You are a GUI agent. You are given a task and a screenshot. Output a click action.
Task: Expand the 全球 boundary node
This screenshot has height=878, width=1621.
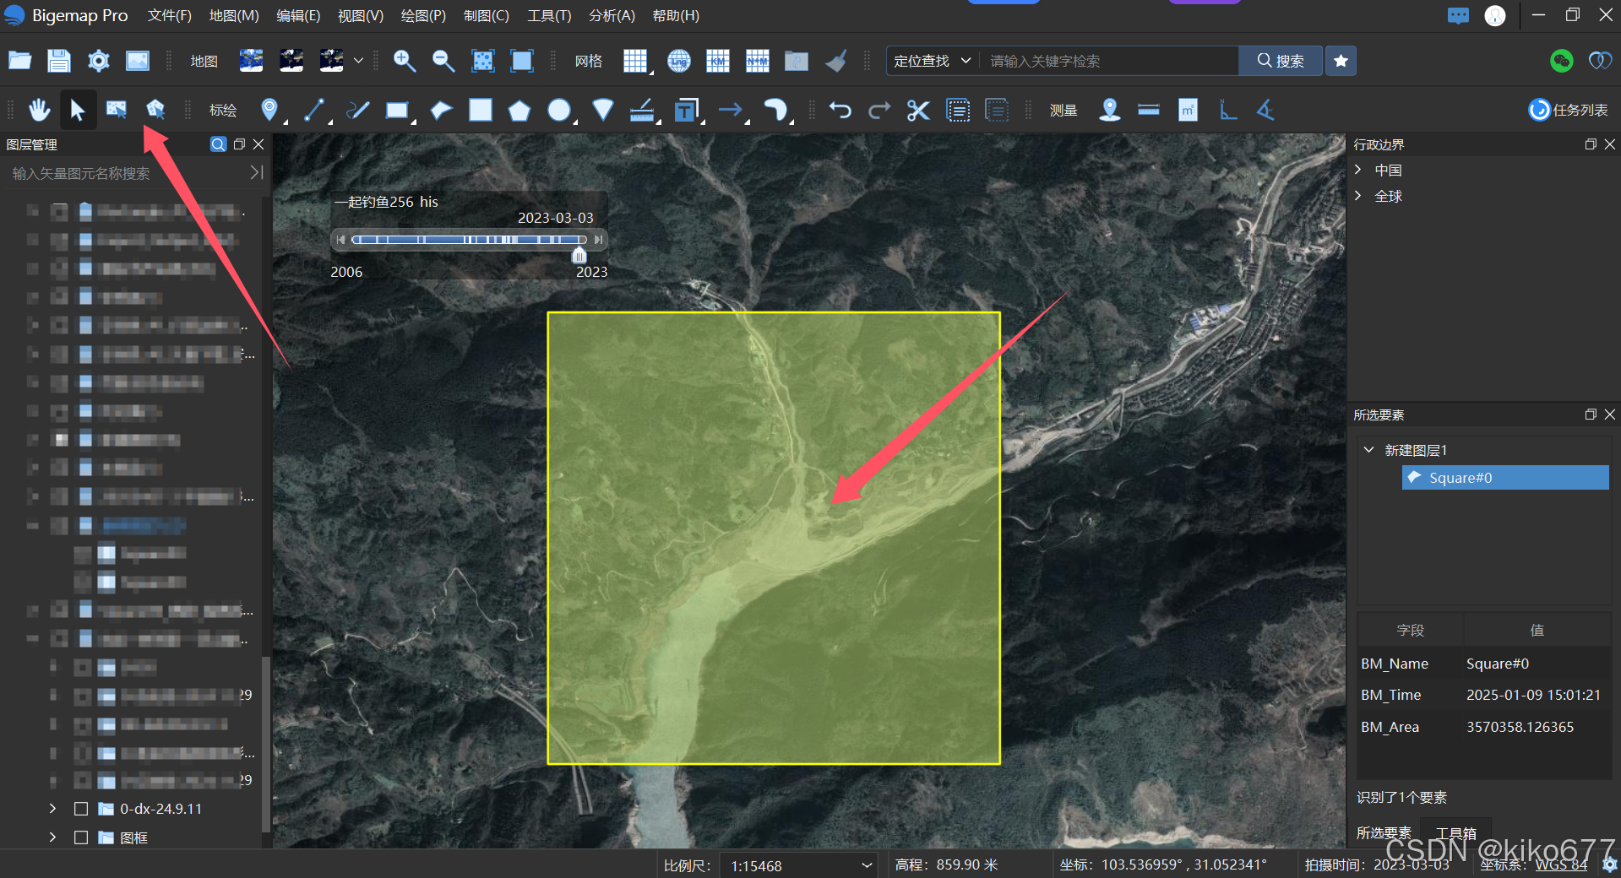(x=1358, y=196)
